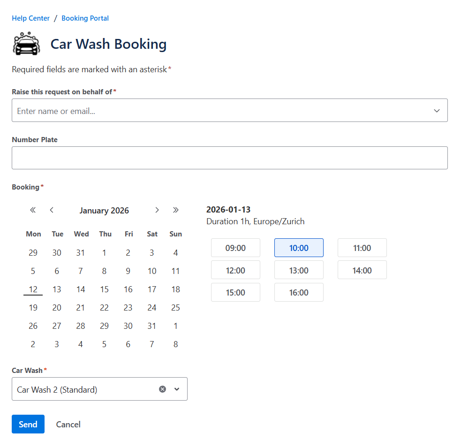
Task: Expand the Car Wash dropdown chevron
Action: (x=177, y=389)
